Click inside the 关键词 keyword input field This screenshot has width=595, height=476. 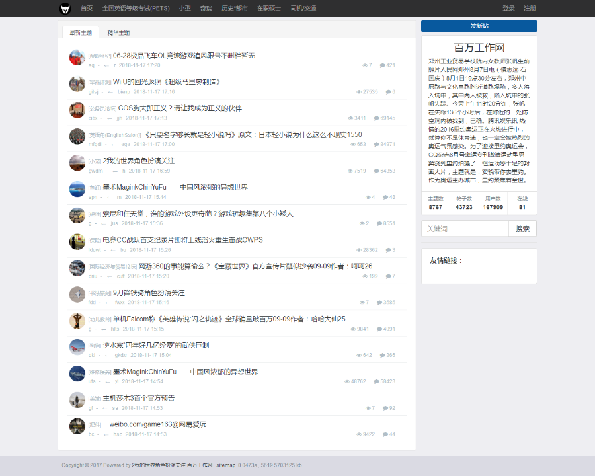(x=464, y=228)
